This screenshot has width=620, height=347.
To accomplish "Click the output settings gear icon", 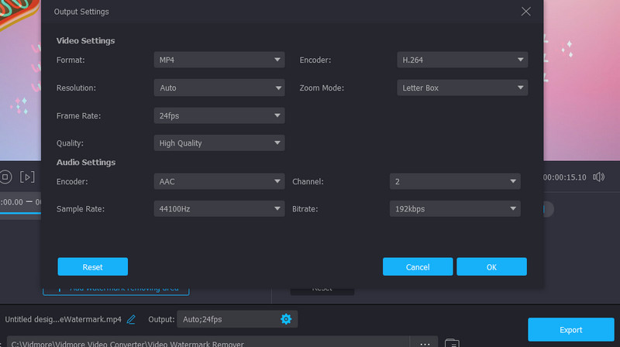I will point(286,319).
